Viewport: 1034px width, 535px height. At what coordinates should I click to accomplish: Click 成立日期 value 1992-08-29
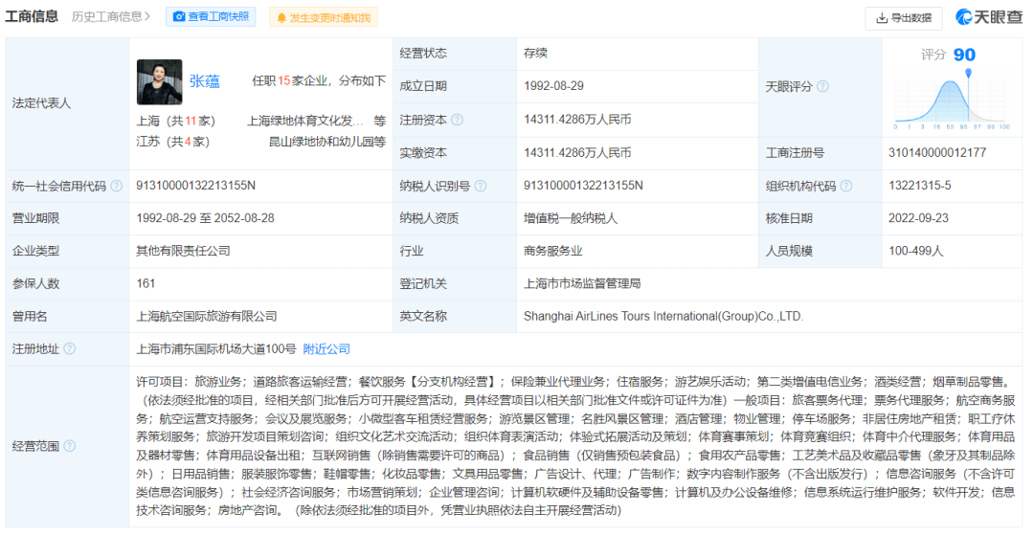tap(554, 85)
